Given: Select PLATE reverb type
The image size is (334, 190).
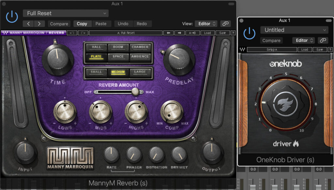Looking at the screenshot, I should [x=96, y=57].
